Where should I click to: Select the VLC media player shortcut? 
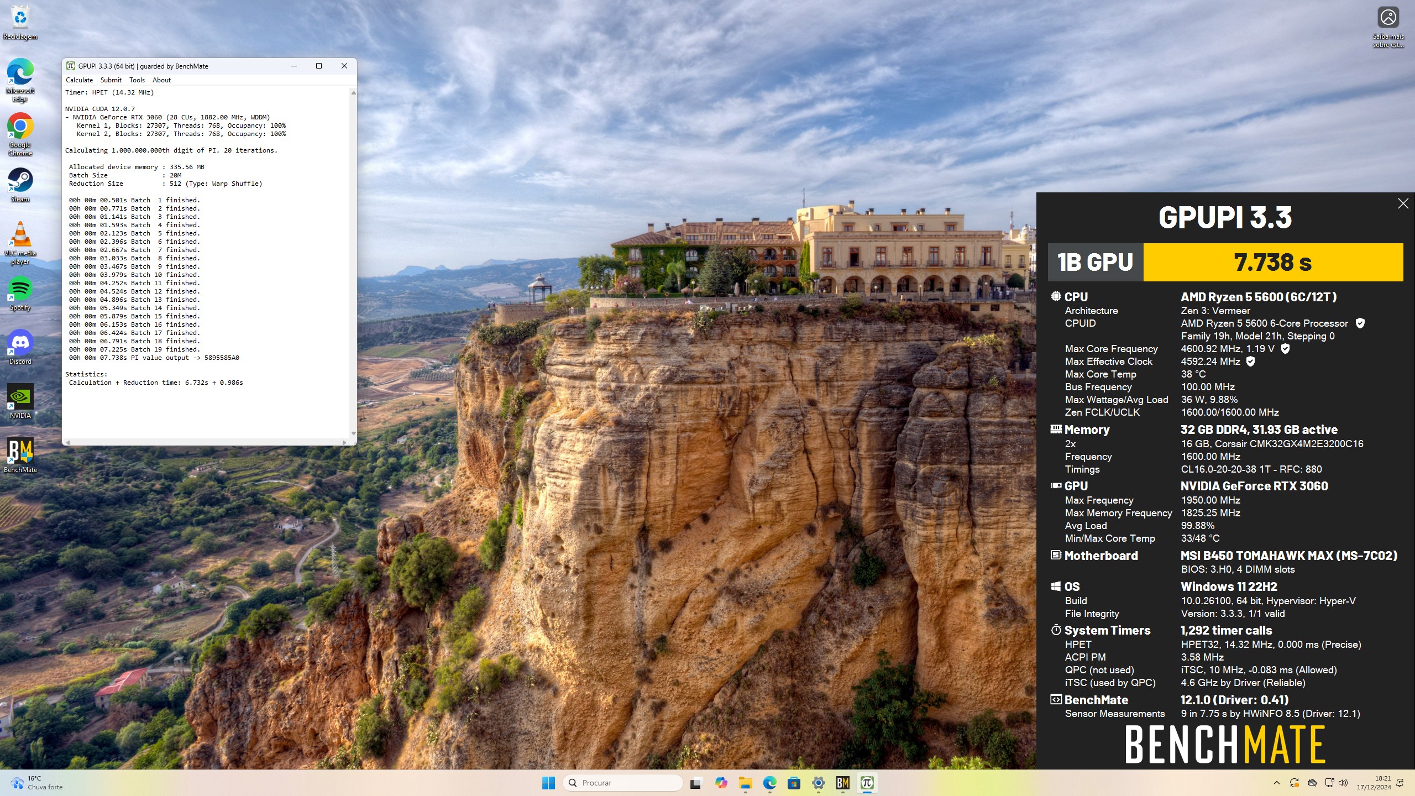point(20,243)
